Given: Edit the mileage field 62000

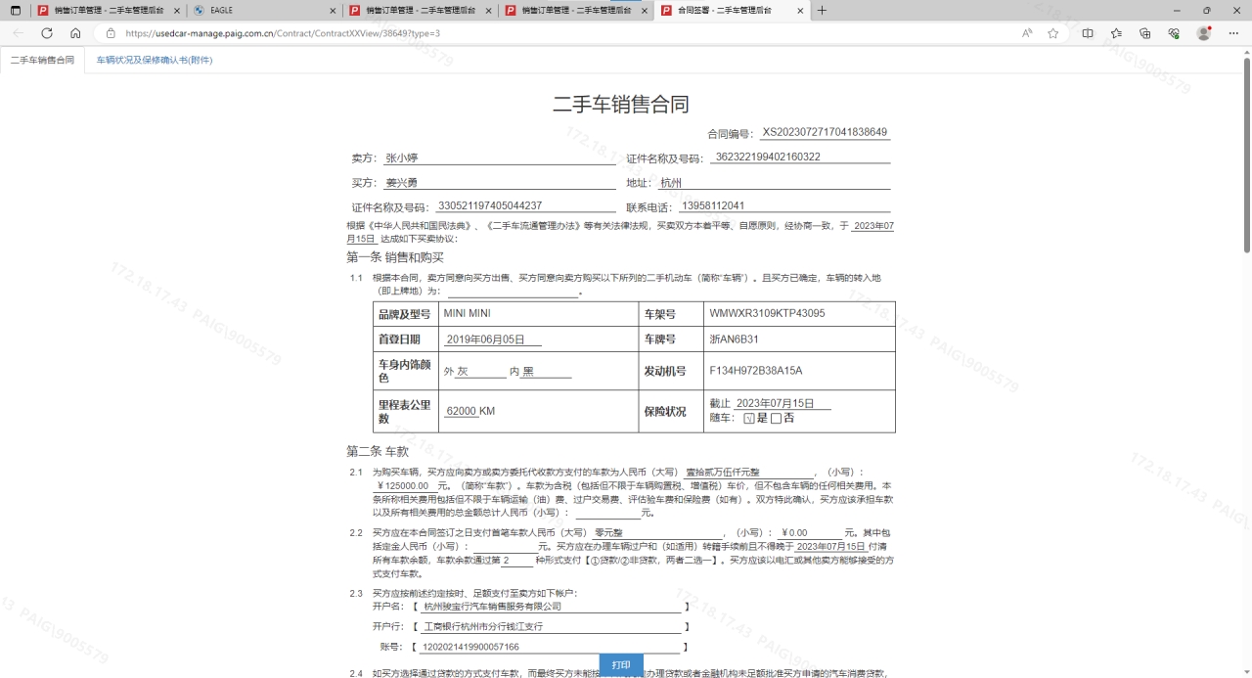Looking at the screenshot, I should [x=461, y=411].
